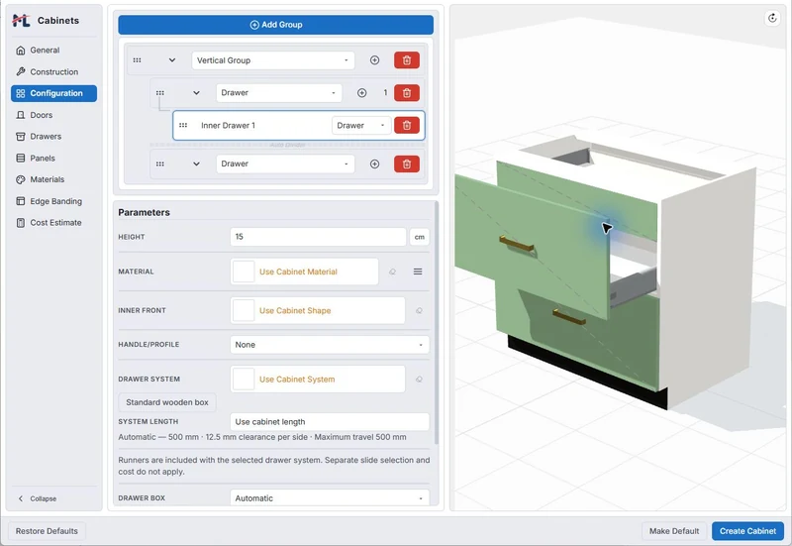Reset Drawer System with eraser icon
Image resolution: width=792 pixels, height=546 pixels.
coord(419,380)
